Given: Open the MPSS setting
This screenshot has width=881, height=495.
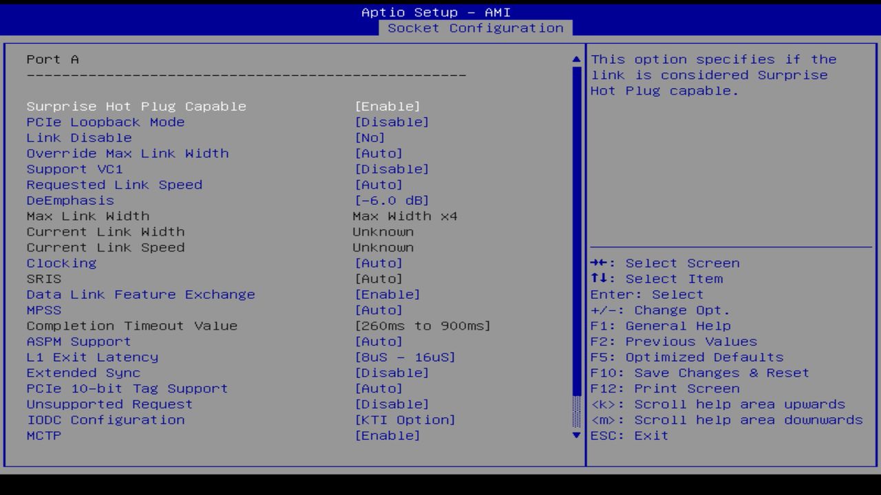Looking at the screenshot, I should pyautogui.click(x=43, y=310).
